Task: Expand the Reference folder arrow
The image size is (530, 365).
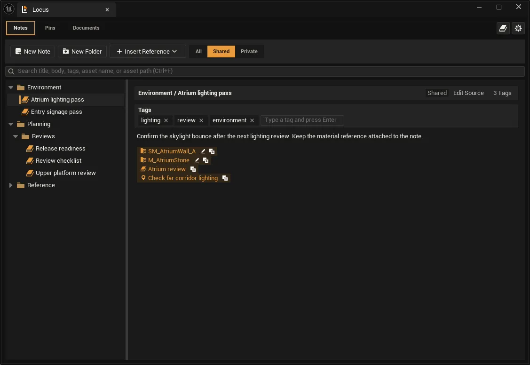Action: 11,185
